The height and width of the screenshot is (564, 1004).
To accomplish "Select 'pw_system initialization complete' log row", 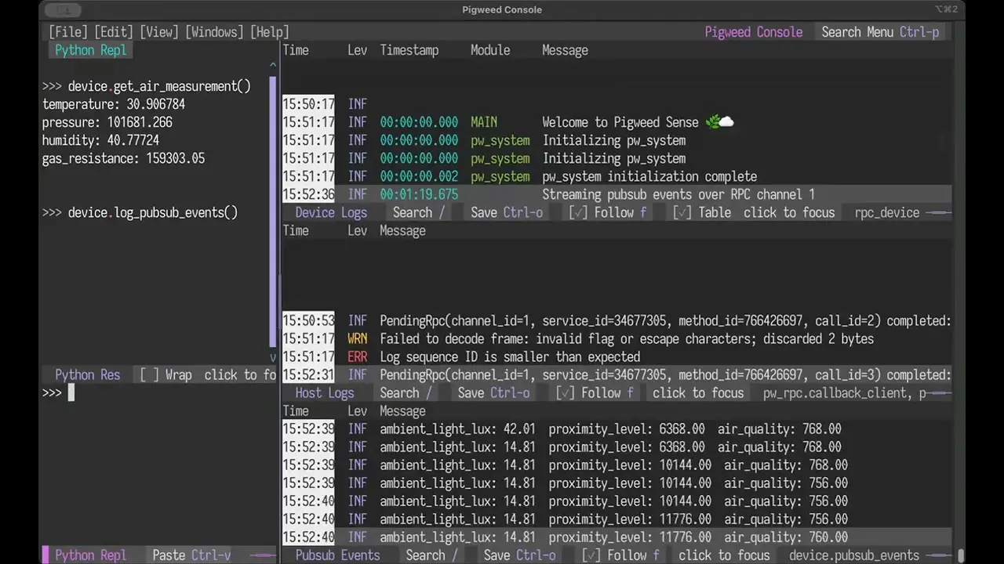I will [x=617, y=176].
